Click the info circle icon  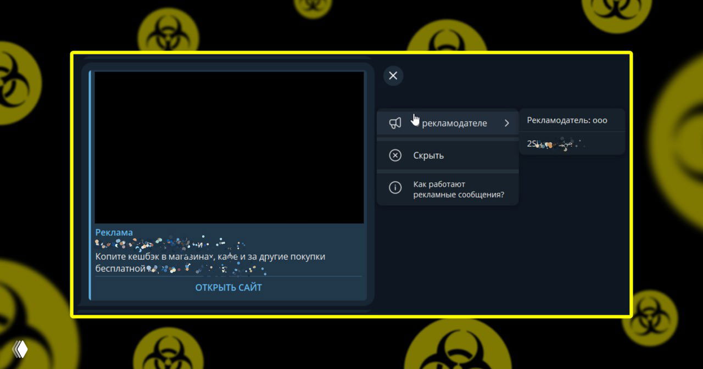click(x=395, y=188)
